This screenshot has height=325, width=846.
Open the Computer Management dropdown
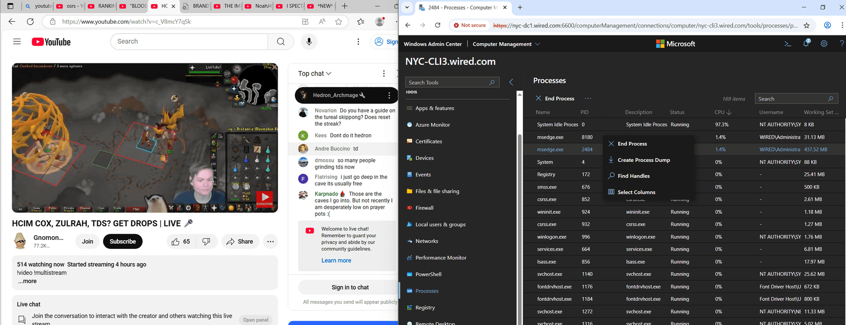[x=506, y=44]
